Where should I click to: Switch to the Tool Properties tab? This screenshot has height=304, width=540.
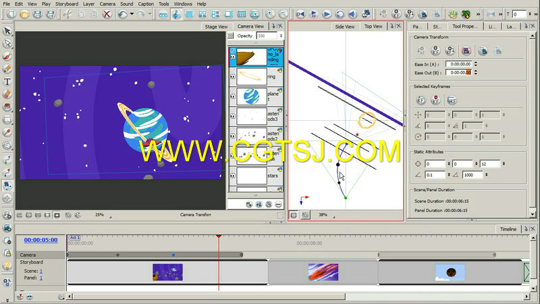click(x=464, y=26)
